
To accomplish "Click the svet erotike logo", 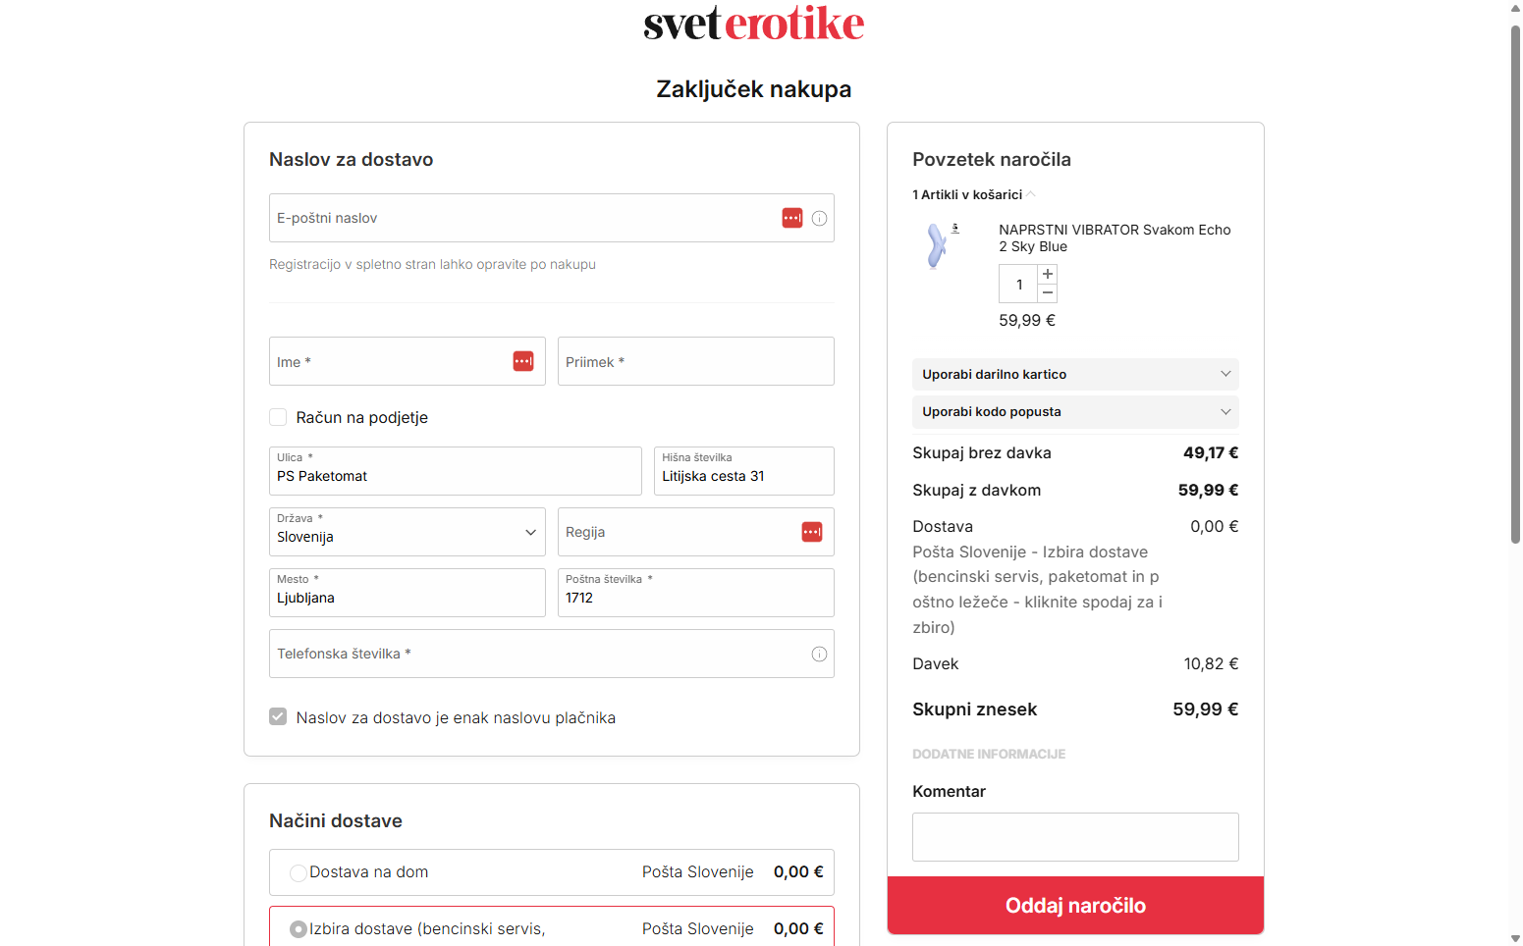I will pos(753,24).
